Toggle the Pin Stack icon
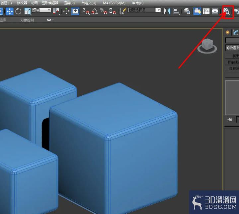This screenshot has width=239, height=214. click(230, 120)
